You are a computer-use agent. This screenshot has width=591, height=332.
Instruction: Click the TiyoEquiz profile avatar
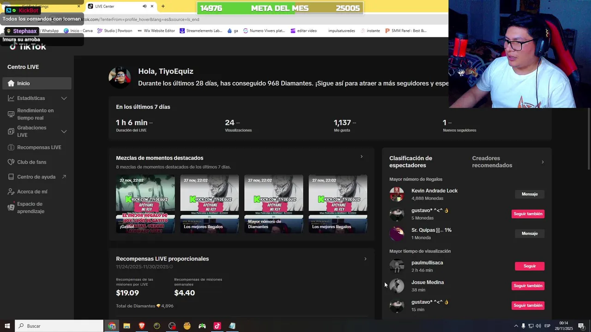click(x=120, y=77)
